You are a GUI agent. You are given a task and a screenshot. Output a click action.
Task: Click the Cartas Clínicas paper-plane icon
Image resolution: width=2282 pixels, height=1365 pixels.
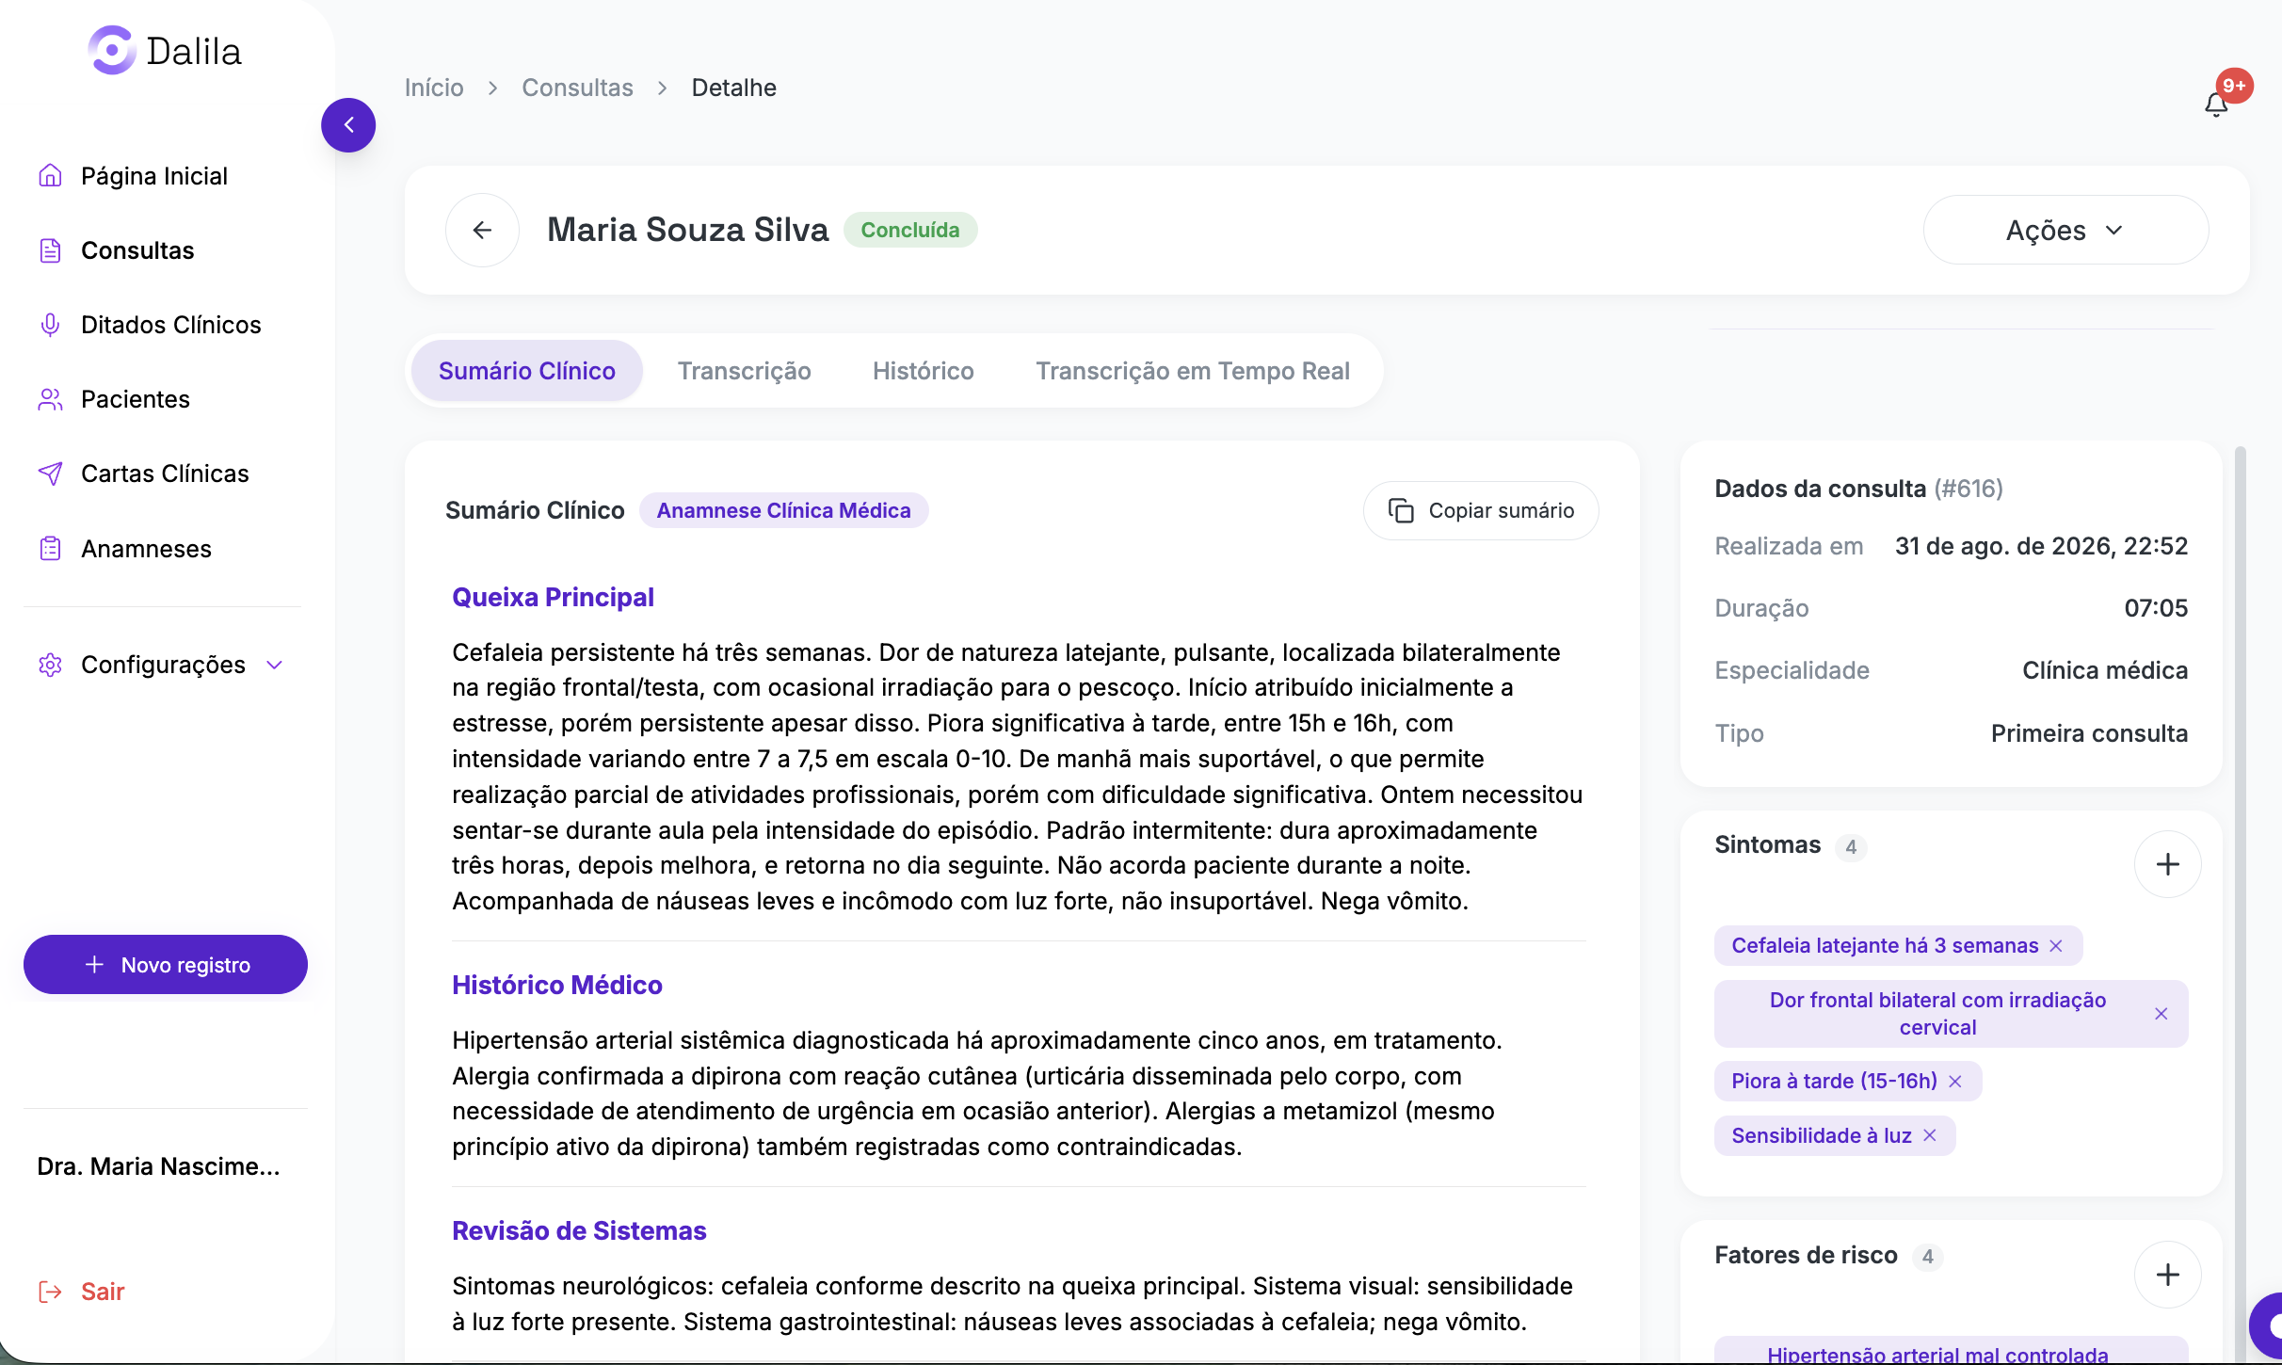[50, 474]
